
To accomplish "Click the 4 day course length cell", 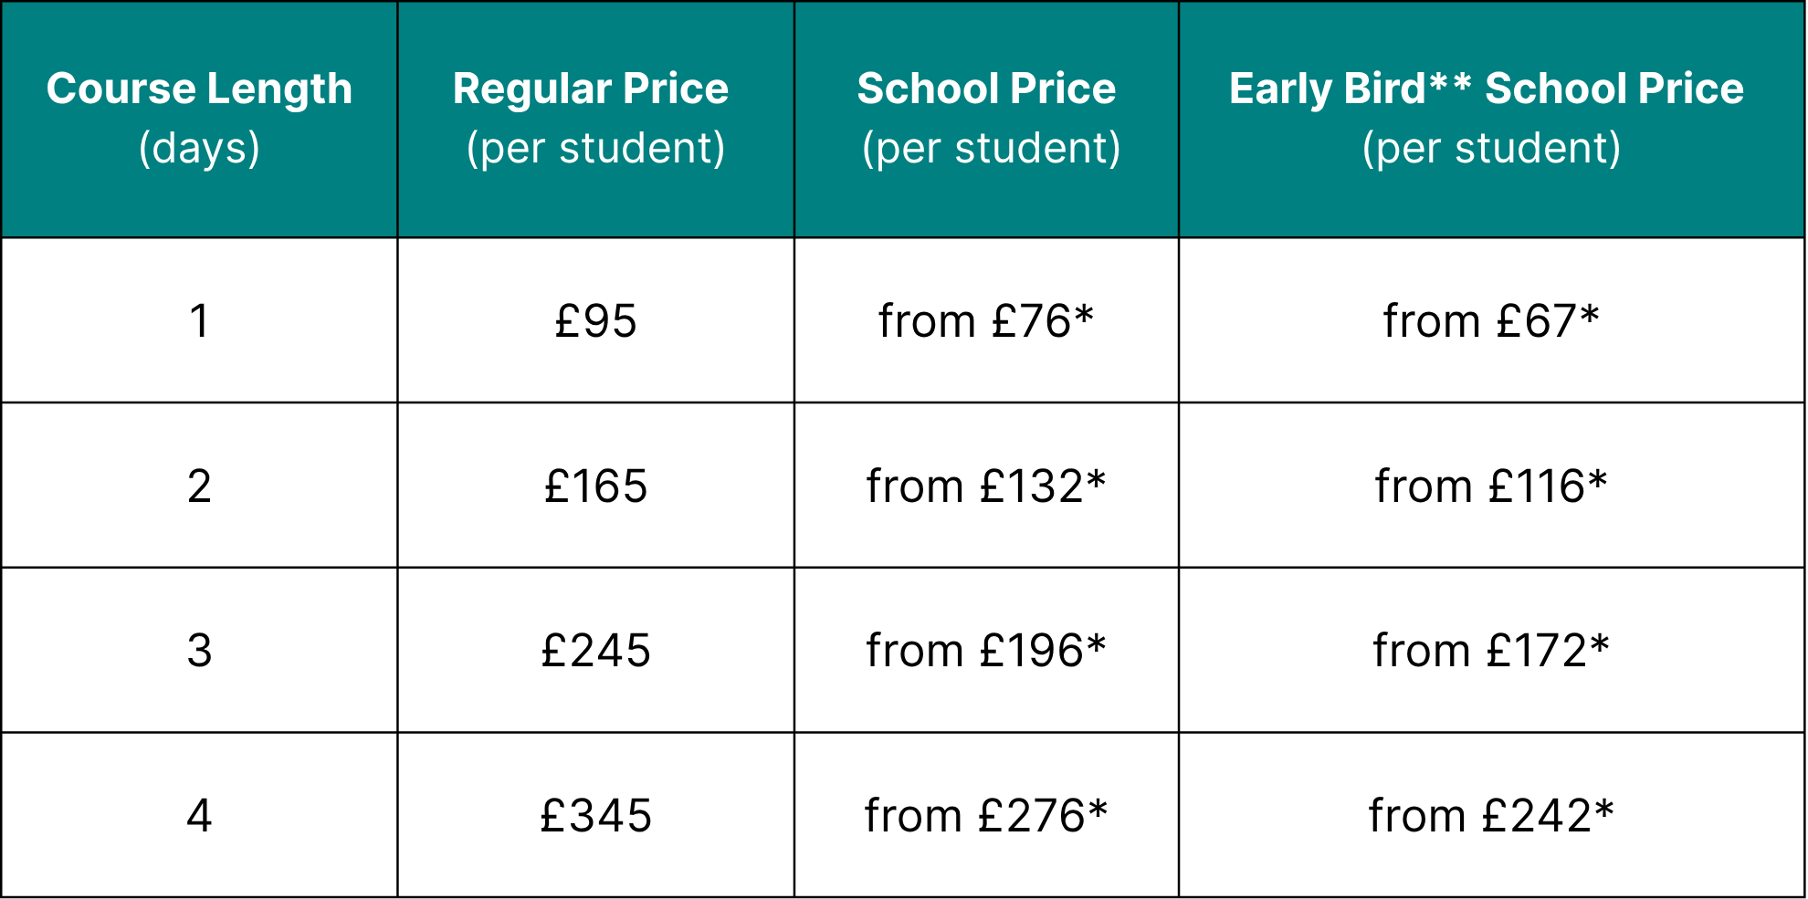I will click(x=199, y=815).
